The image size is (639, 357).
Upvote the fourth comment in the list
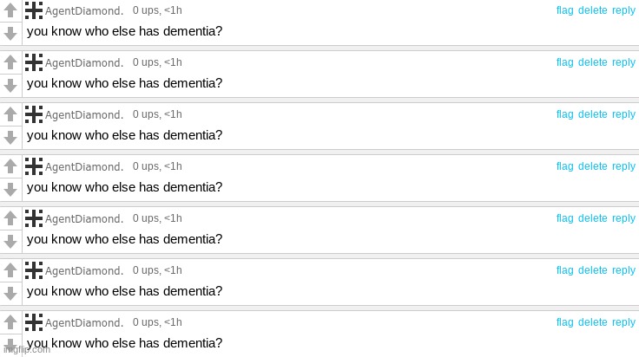[10, 166]
